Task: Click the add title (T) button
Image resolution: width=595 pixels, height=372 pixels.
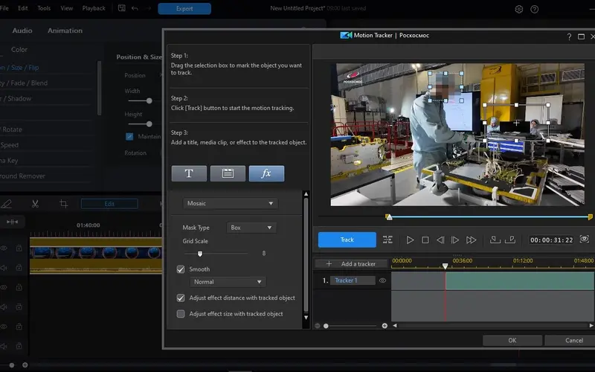Action: pyautogui.click(x=189, y=173)
